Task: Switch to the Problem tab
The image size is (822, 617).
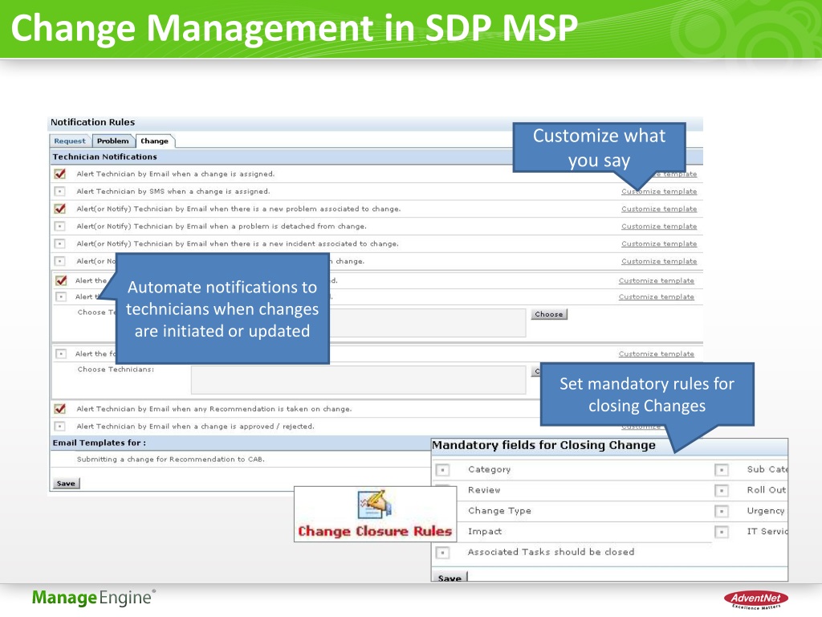Action: point(112,141)
